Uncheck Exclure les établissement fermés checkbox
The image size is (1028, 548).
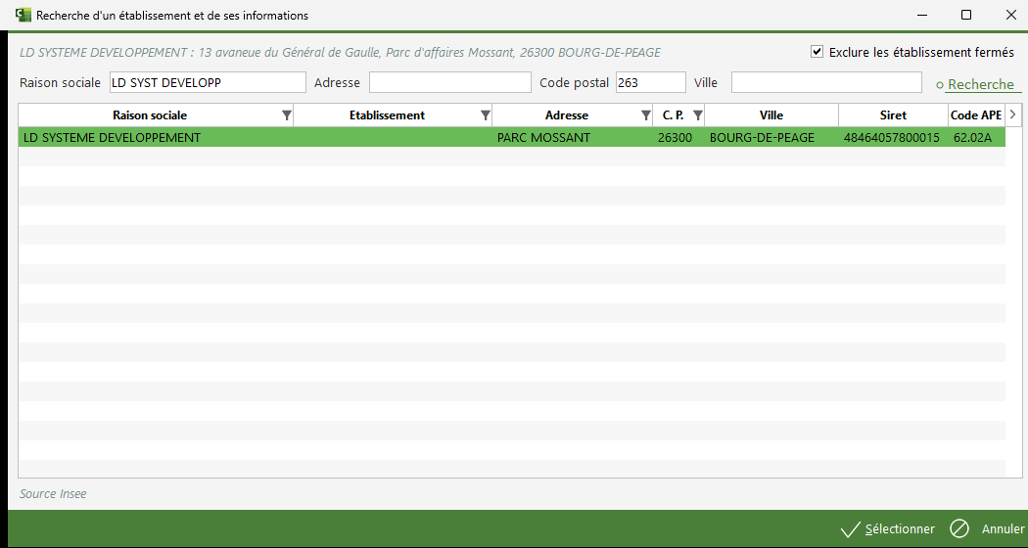pyautogui.click(x=817, y=52)
